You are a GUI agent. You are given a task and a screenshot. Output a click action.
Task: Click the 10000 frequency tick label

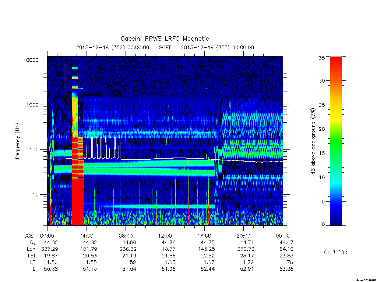pyautogui.click(x=31, y=60)
